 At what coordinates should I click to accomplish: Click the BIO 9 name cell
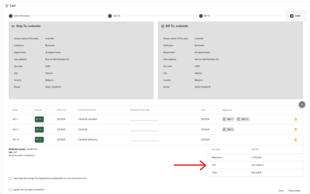(x=15, y=129)
